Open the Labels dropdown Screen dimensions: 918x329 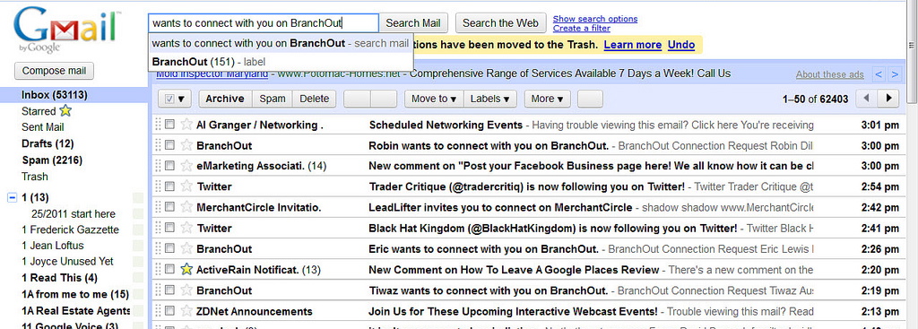(x=490, y=99)
